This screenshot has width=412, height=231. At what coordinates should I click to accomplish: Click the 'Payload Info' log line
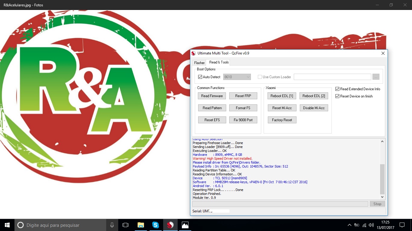[x=240, y=166]
